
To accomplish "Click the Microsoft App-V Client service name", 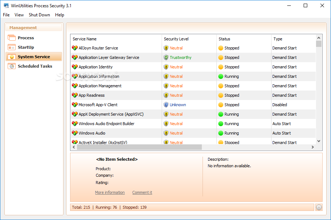I will 98,105.
